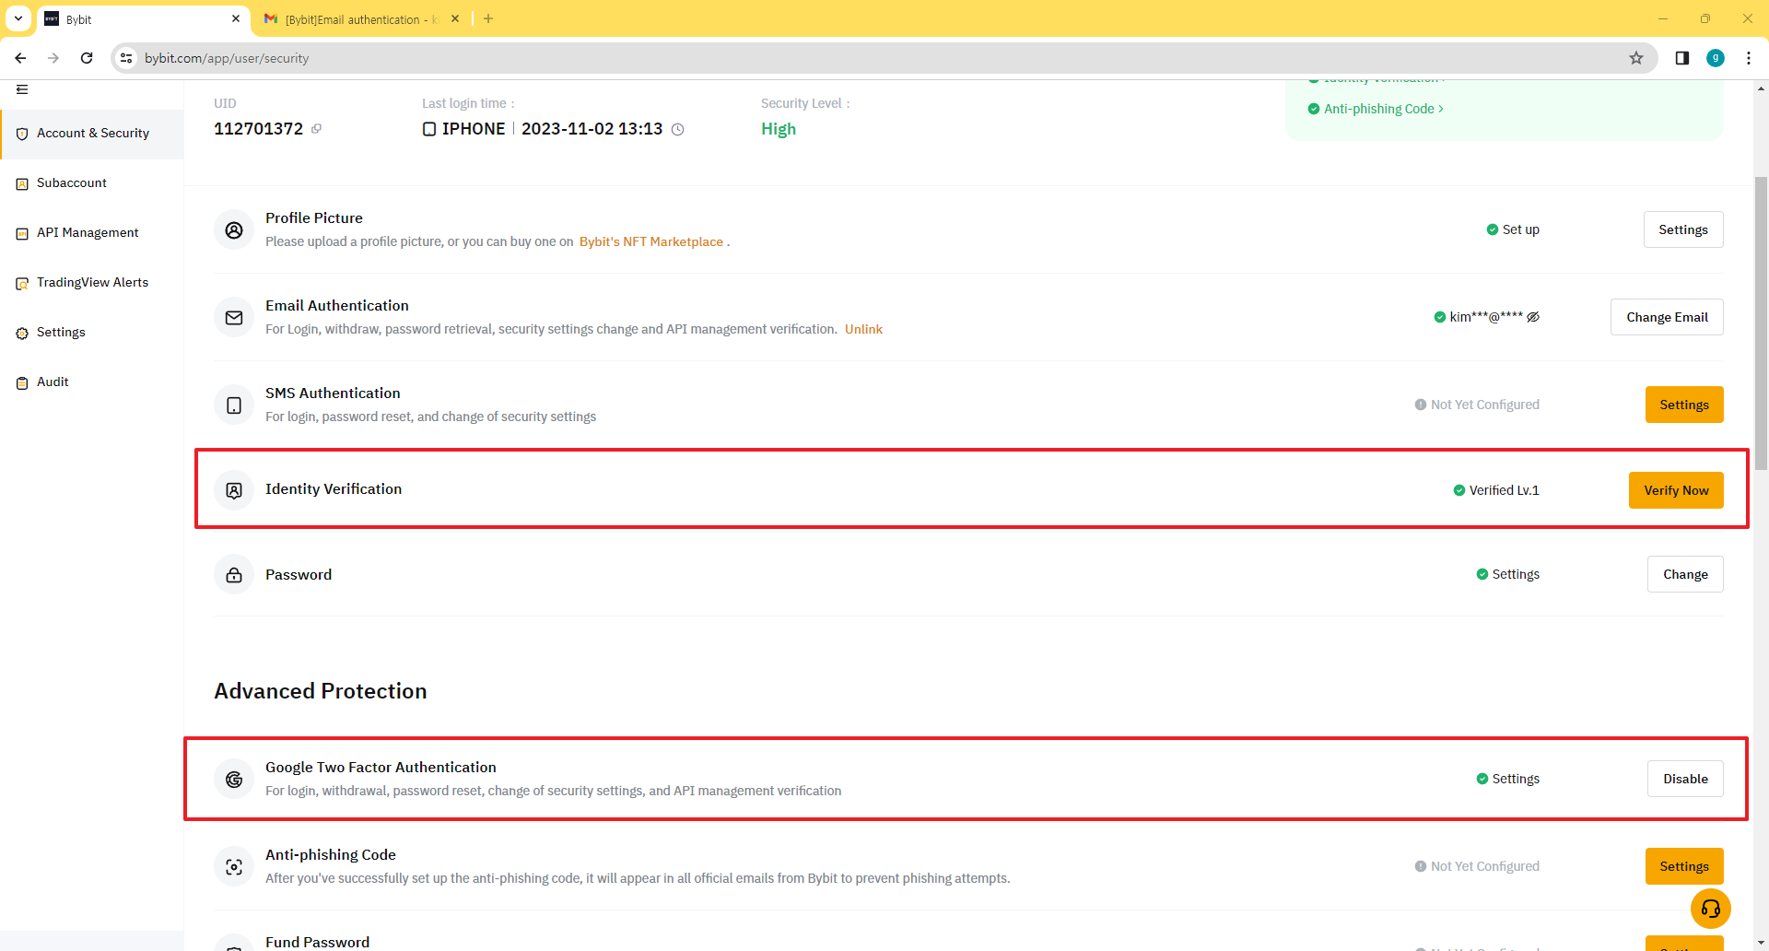This screenshot has width=1769, height=951.
Task: Bookmark this page with the star icon
Action: pyautogui.click(x=1636, y=58)
